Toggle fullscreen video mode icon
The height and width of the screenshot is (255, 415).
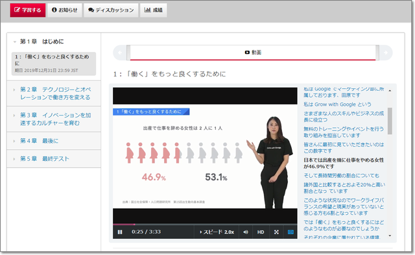[x=276, y=232]
